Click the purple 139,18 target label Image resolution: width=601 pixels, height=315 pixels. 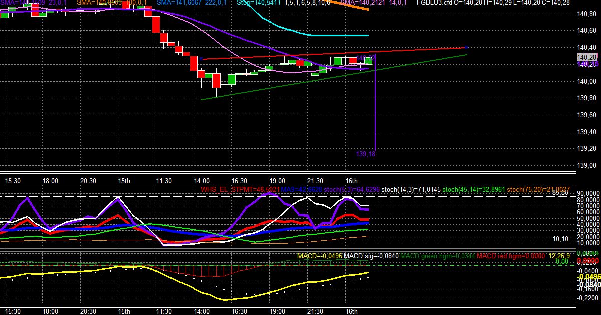click(366, 154)
